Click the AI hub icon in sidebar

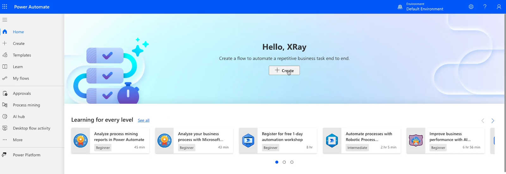5,117
